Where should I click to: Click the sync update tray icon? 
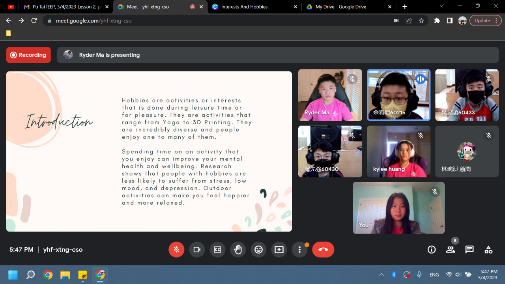[406, 275]
